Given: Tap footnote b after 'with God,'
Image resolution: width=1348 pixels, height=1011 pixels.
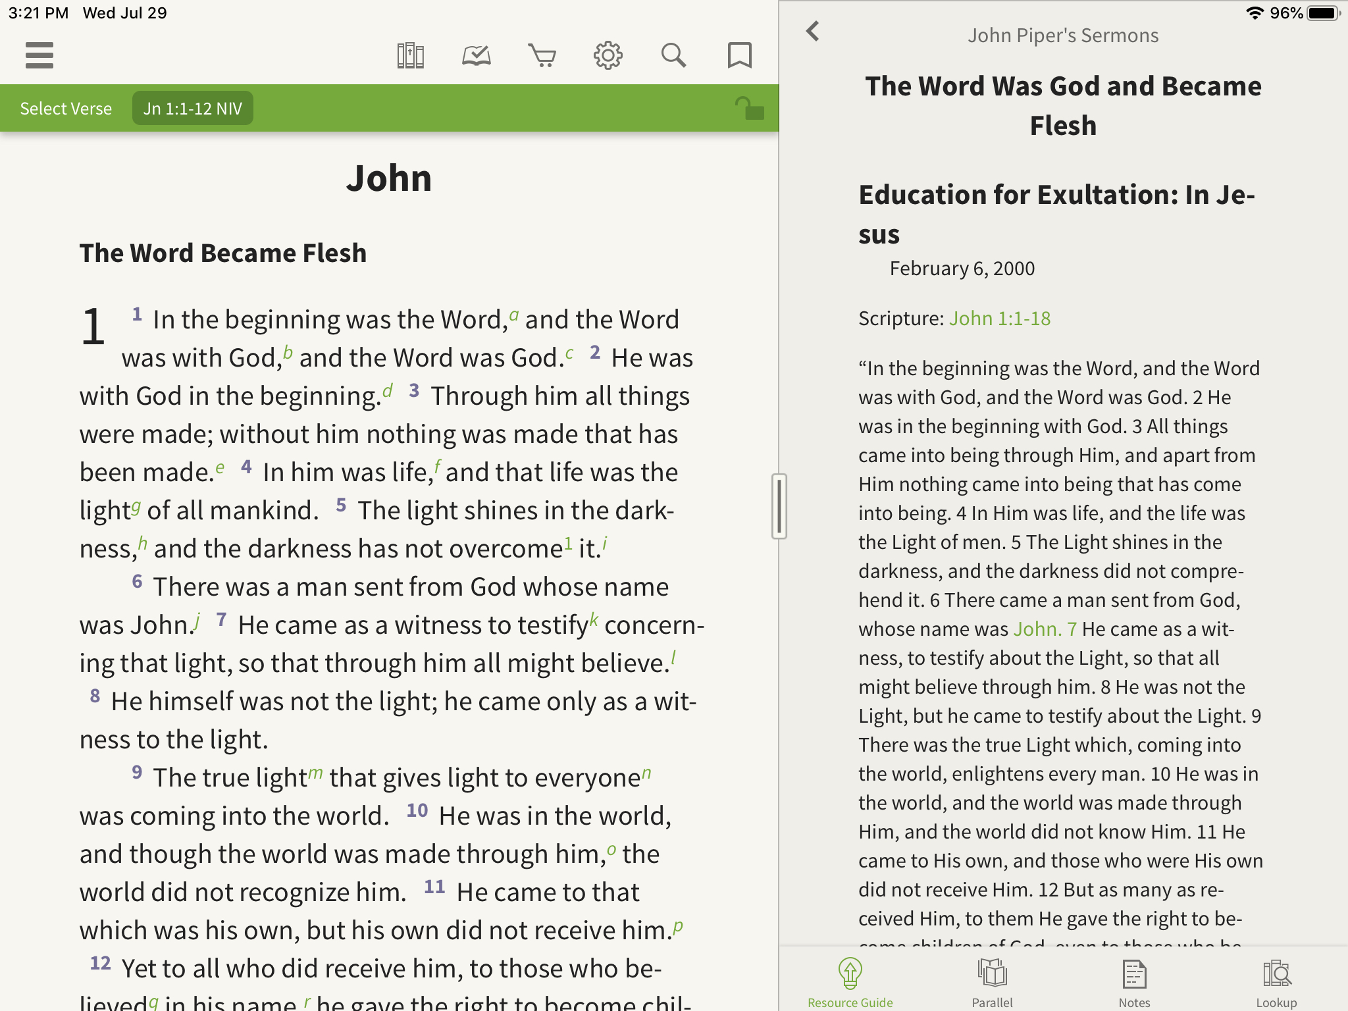Looking at the screenshot, I should click(x=288, y=352).
